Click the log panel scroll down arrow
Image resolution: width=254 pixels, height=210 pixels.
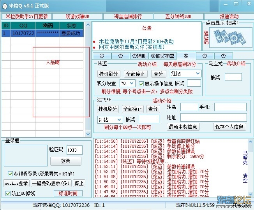(x=250, y=194)
